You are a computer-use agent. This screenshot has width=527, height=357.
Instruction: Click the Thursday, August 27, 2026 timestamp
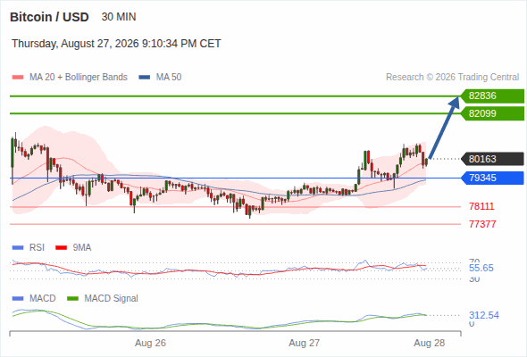coord(116,44)
